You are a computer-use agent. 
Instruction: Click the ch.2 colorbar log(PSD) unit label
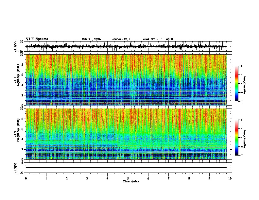pyautogui.click(x=245, y=139)
